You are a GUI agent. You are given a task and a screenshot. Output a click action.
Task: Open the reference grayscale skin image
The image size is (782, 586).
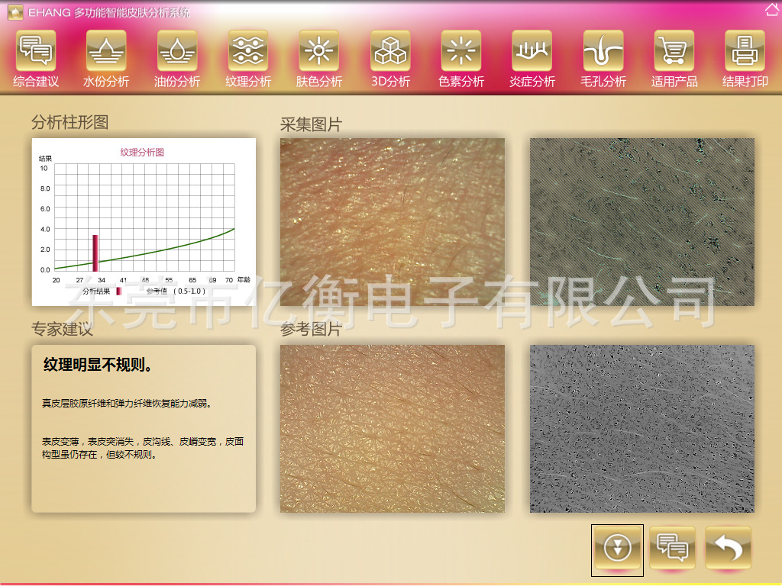[641, 428]
